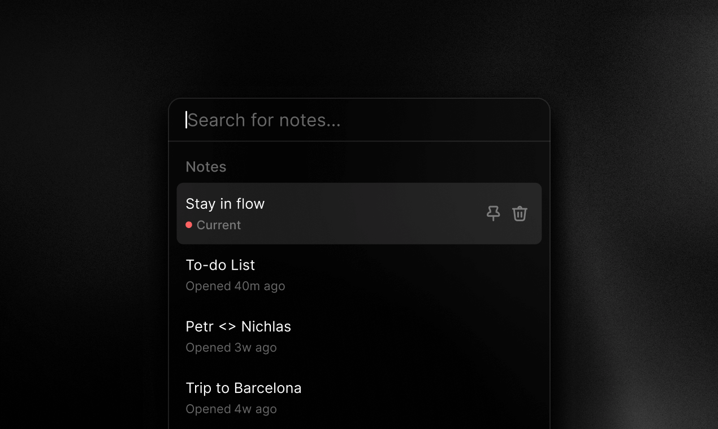Select the "Stay in flow" note entry
The height and width of the screenshot is (429, 718).
[339, 213]
